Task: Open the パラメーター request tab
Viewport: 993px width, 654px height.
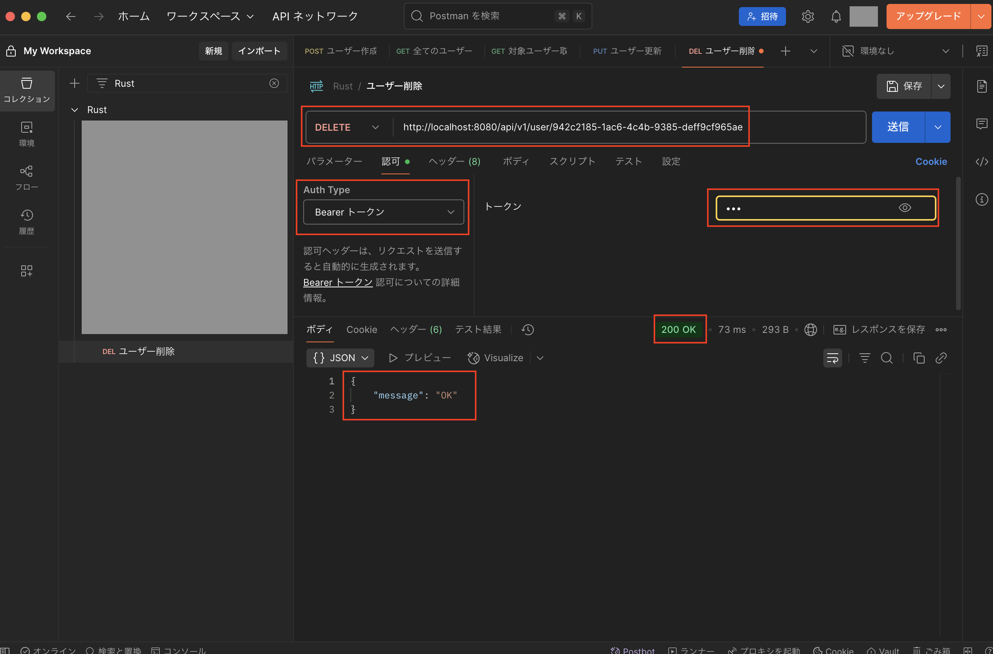Action: coord(334,161)
